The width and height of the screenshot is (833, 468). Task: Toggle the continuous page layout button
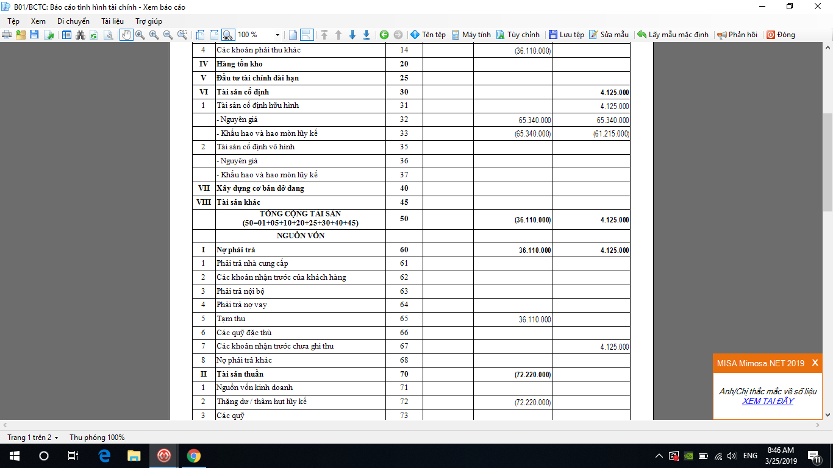pyautogui.click(x=307, y=35)
